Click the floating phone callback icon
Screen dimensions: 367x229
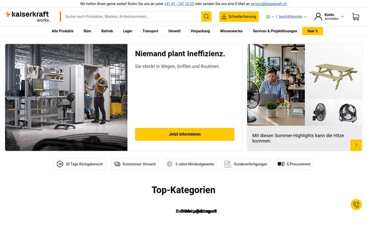tap(356, 205)
